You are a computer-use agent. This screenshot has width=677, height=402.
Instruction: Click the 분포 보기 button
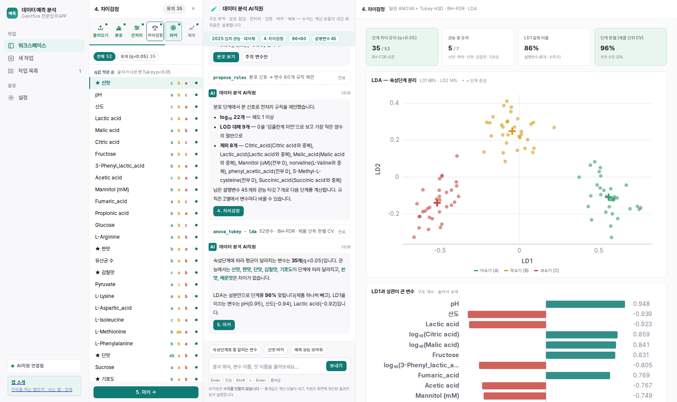click(x=226, y=57)
